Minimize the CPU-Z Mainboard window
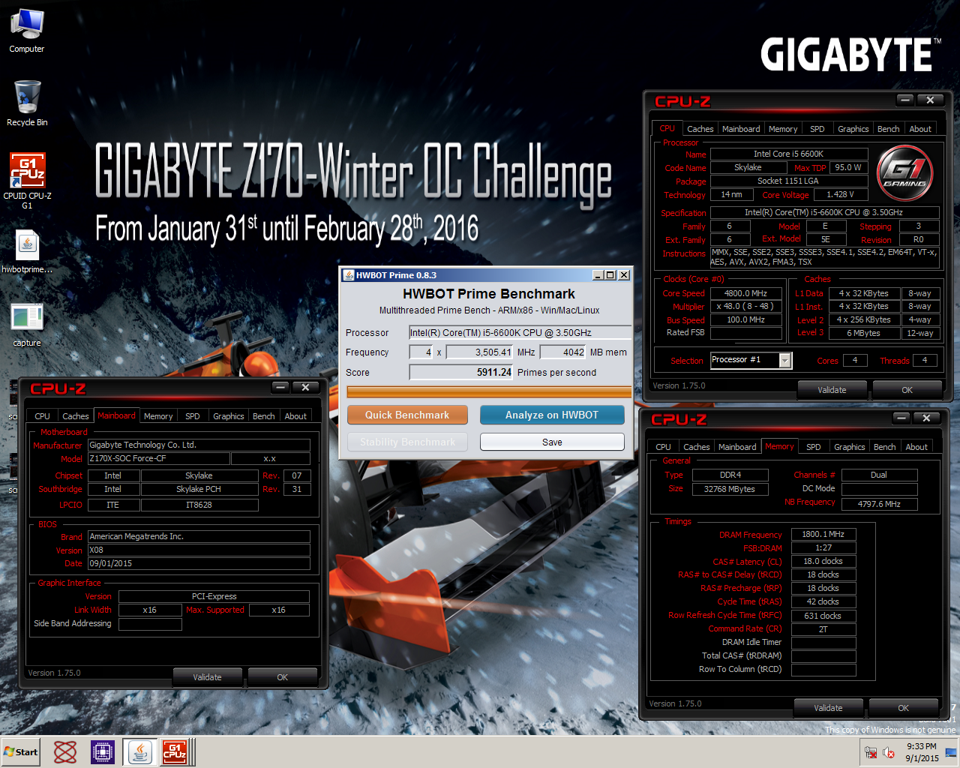 (280, 387)
